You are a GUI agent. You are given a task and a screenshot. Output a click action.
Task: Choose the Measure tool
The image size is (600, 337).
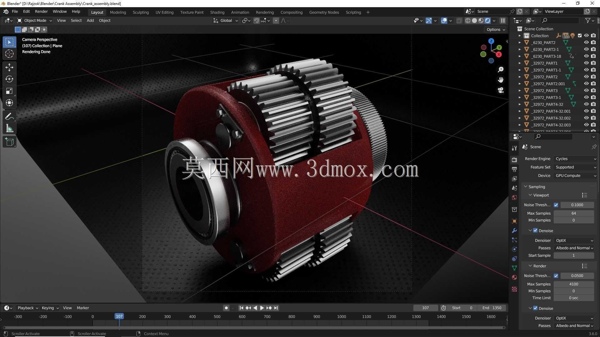click(9, 129)
